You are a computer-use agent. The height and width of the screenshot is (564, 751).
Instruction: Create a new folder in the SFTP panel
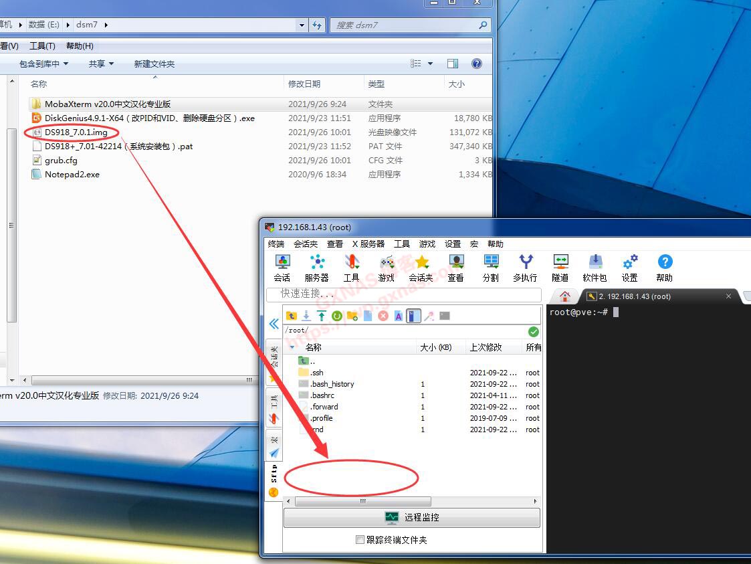click(352, 315)
